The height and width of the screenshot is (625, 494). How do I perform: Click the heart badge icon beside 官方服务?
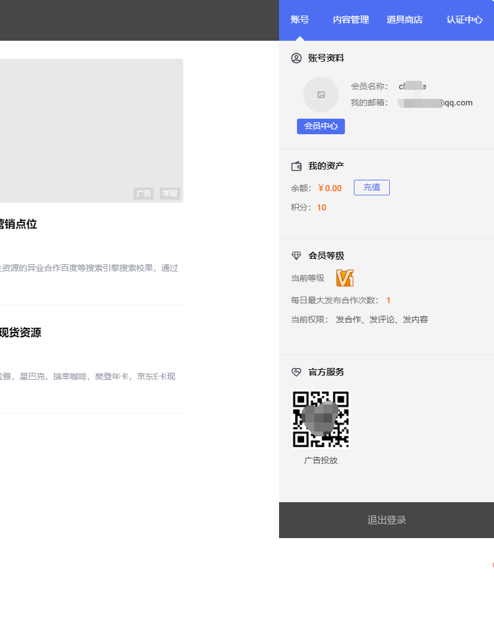click(296, 372)
